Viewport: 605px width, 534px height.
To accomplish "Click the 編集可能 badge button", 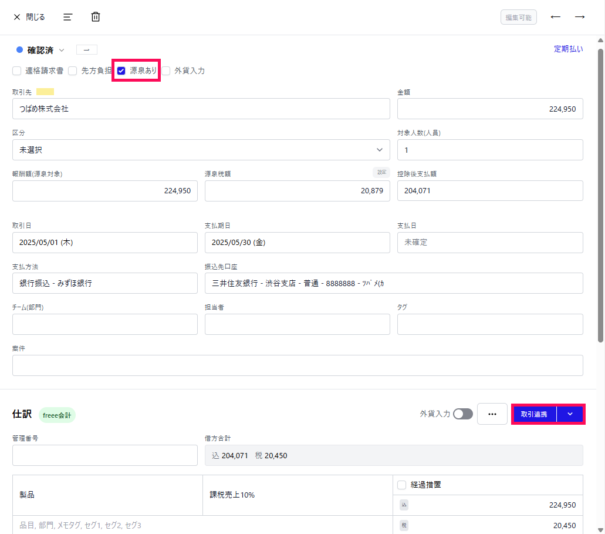I will (x=519, y=18).
